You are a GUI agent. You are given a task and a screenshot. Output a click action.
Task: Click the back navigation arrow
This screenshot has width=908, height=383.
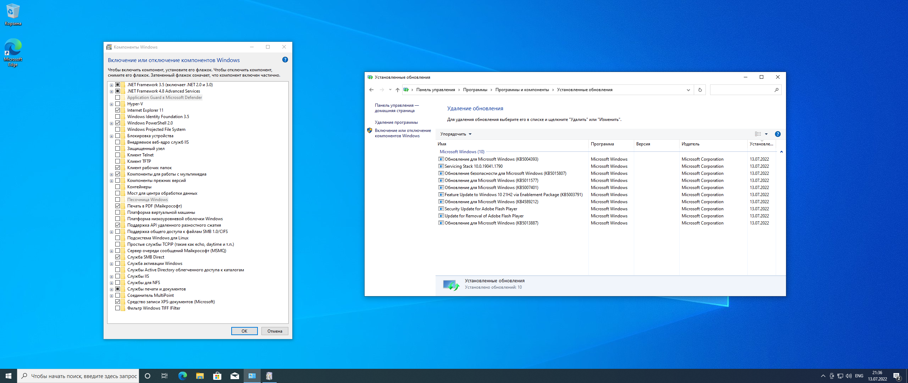click(371, 90)
